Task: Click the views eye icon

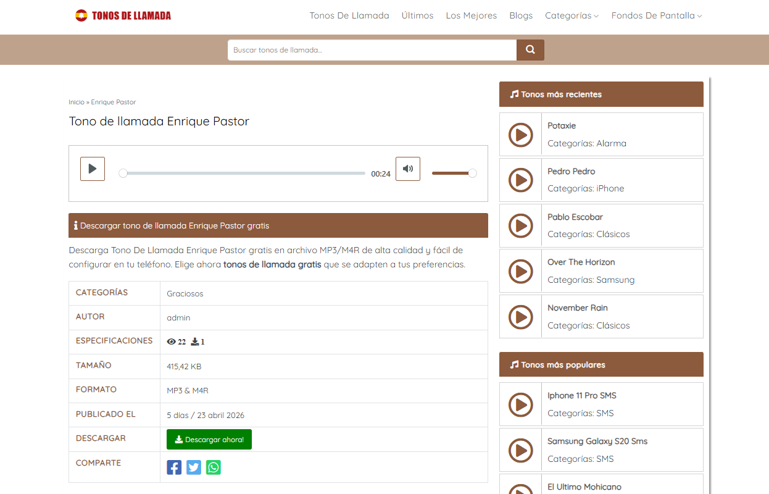Action: point(172,341)
